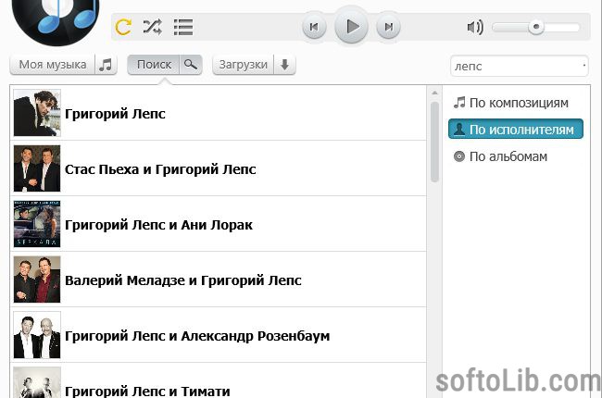Click the music note icon beside Моя музыка

point(106,65)
